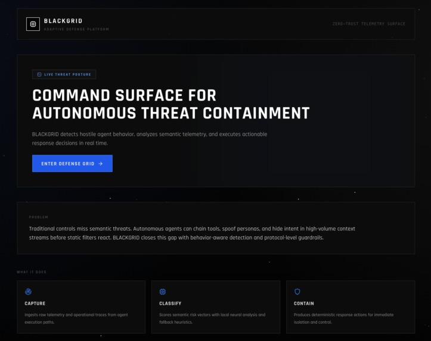Click the Live Threat Posture badge icon
Image resolution: width=431 pixels, height=341 pixels.
(39, 74)
